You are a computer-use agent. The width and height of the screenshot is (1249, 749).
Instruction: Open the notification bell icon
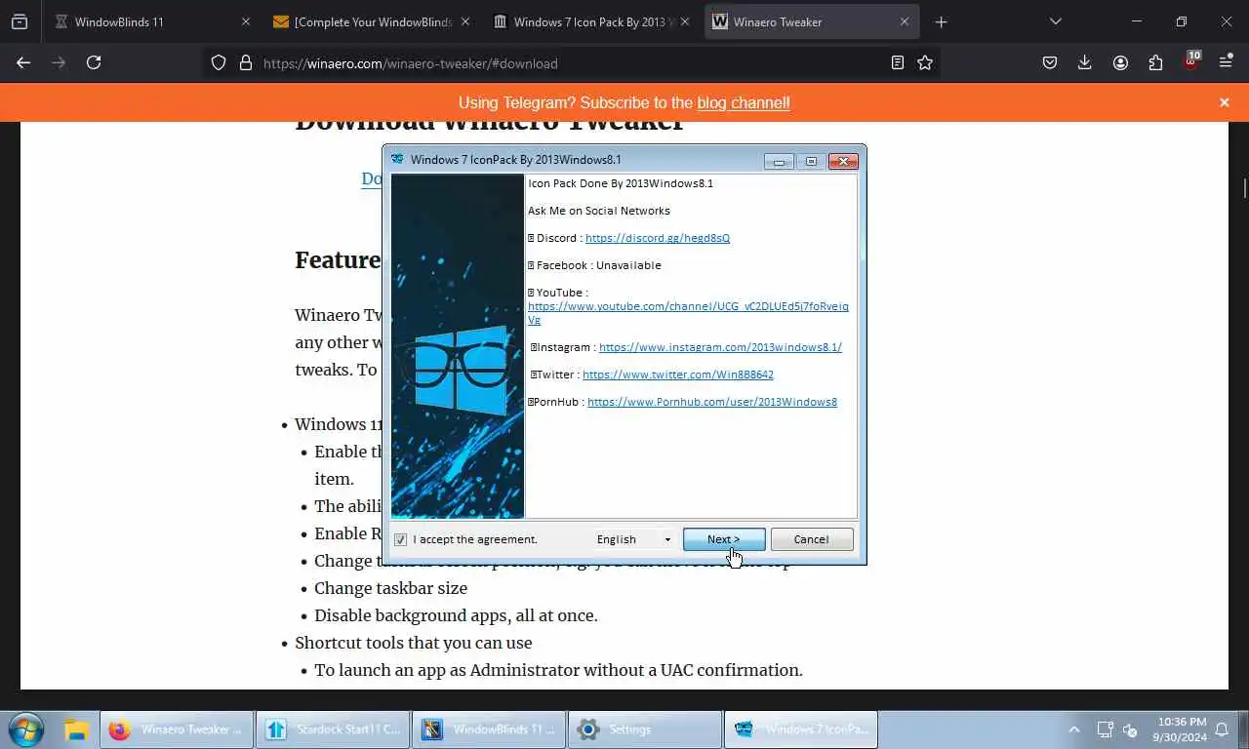(1223, 729)
